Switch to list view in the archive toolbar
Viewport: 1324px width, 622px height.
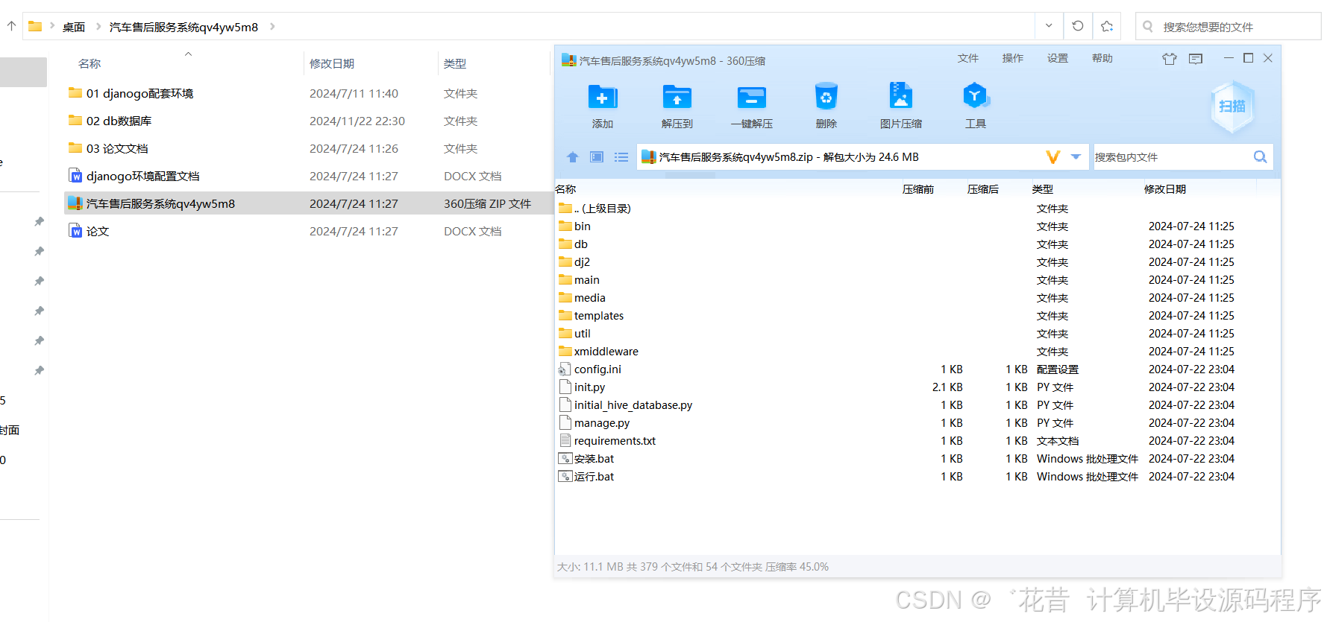coord(621,157)
